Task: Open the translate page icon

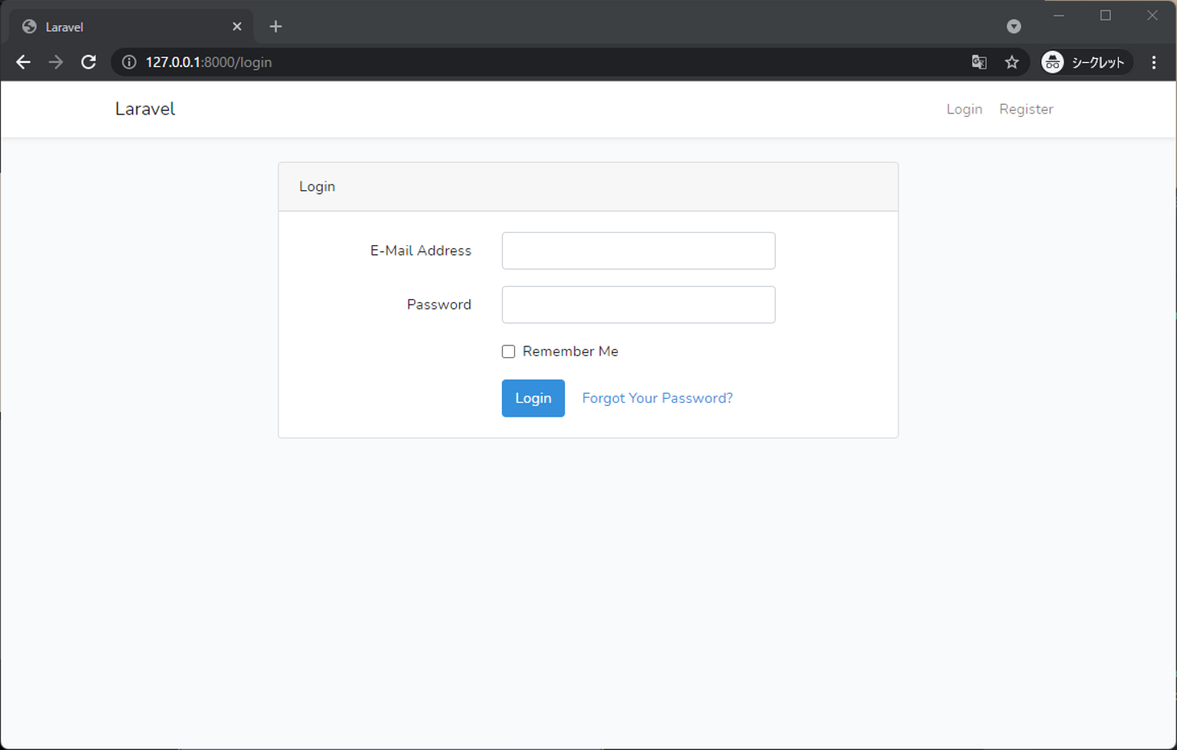Action: coord(979,62)
